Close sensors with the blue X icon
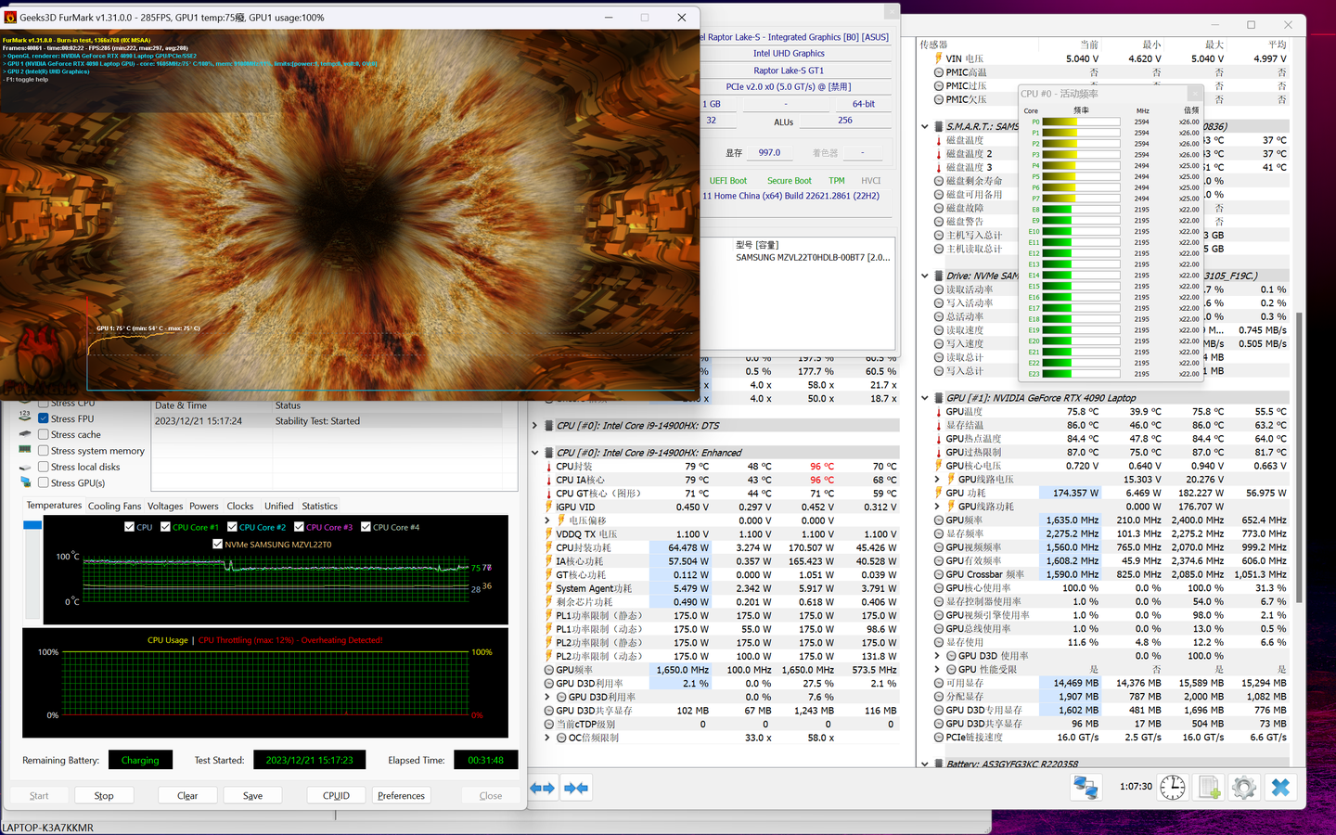1336x835 pixels. tap(1280, 788)
